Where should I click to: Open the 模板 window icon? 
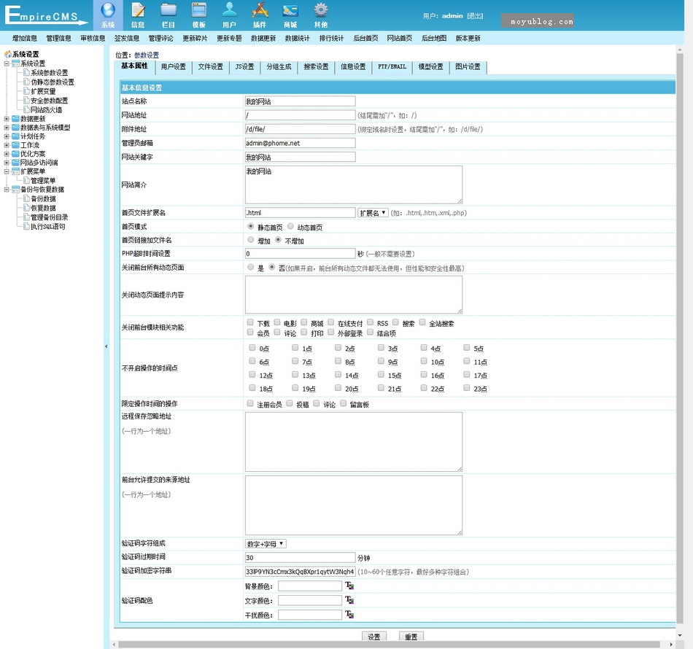pos(199,10)
